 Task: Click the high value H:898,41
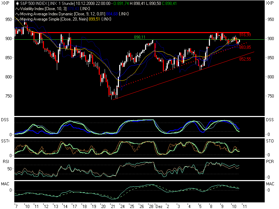coord(137,3)
